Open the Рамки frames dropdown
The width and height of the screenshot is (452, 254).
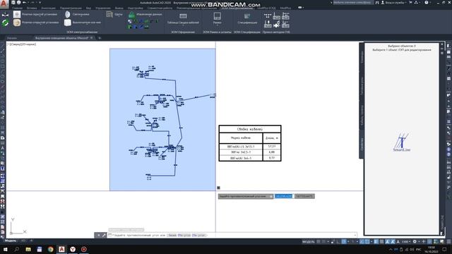pyautogui.click(x=217, y=19)
